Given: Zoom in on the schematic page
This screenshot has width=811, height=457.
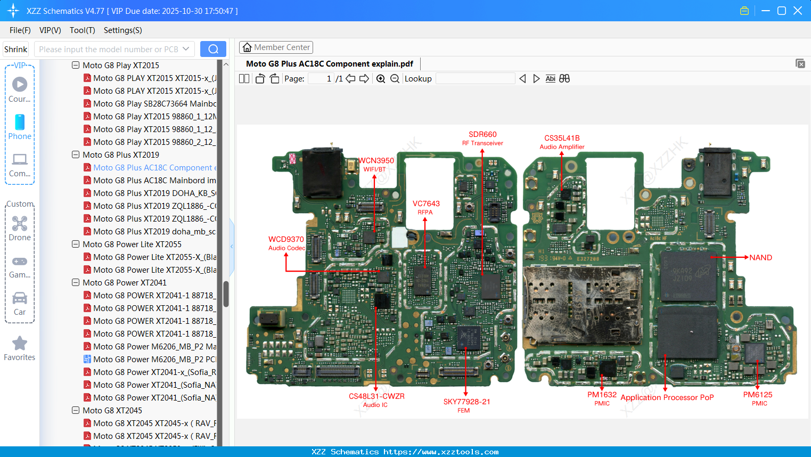Looking at the screenshot, I should pos(381,78).
